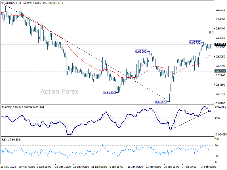Click the 0.60780 price axis value

coord(220,103)
